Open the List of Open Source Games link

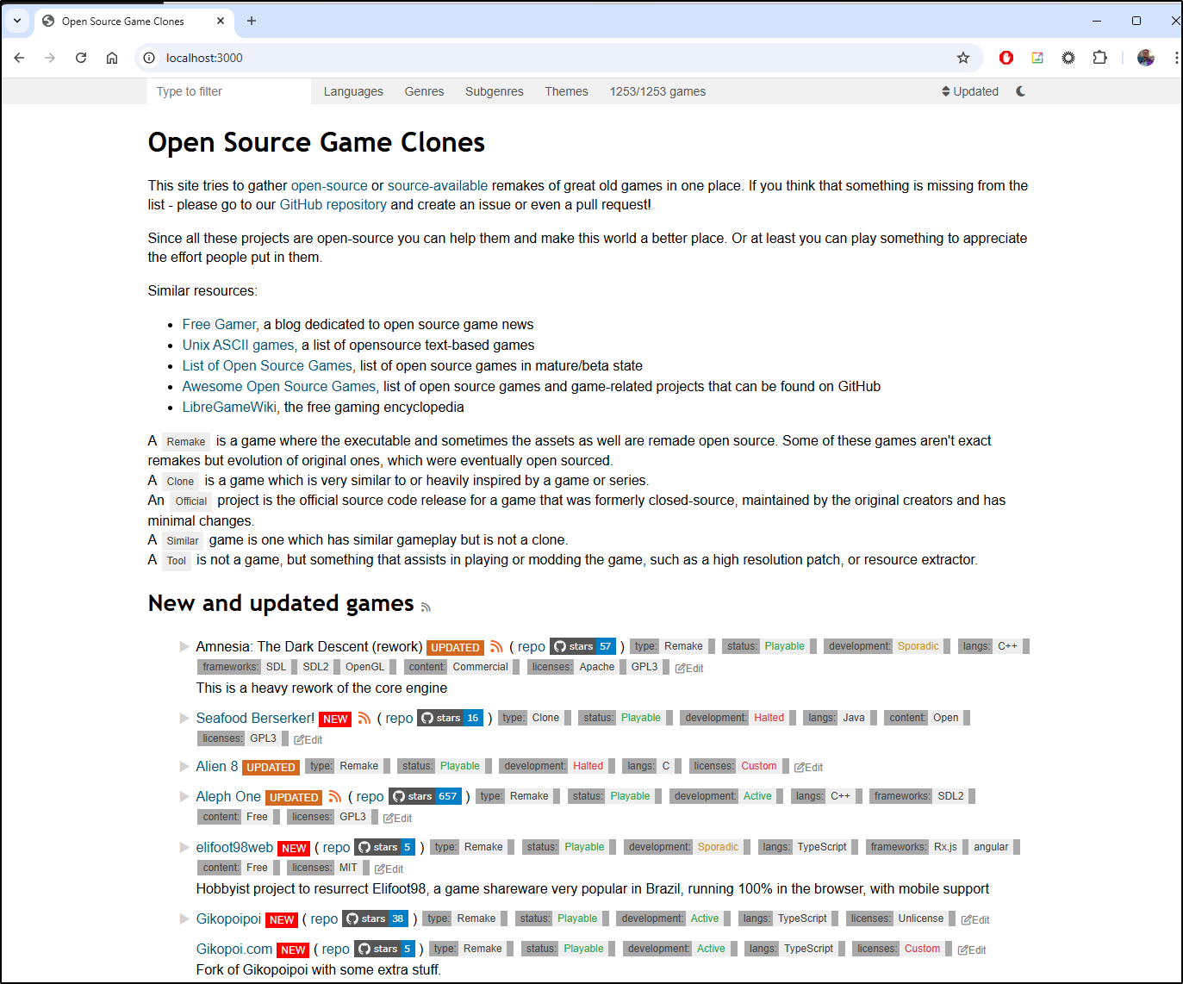click(267, 365)
